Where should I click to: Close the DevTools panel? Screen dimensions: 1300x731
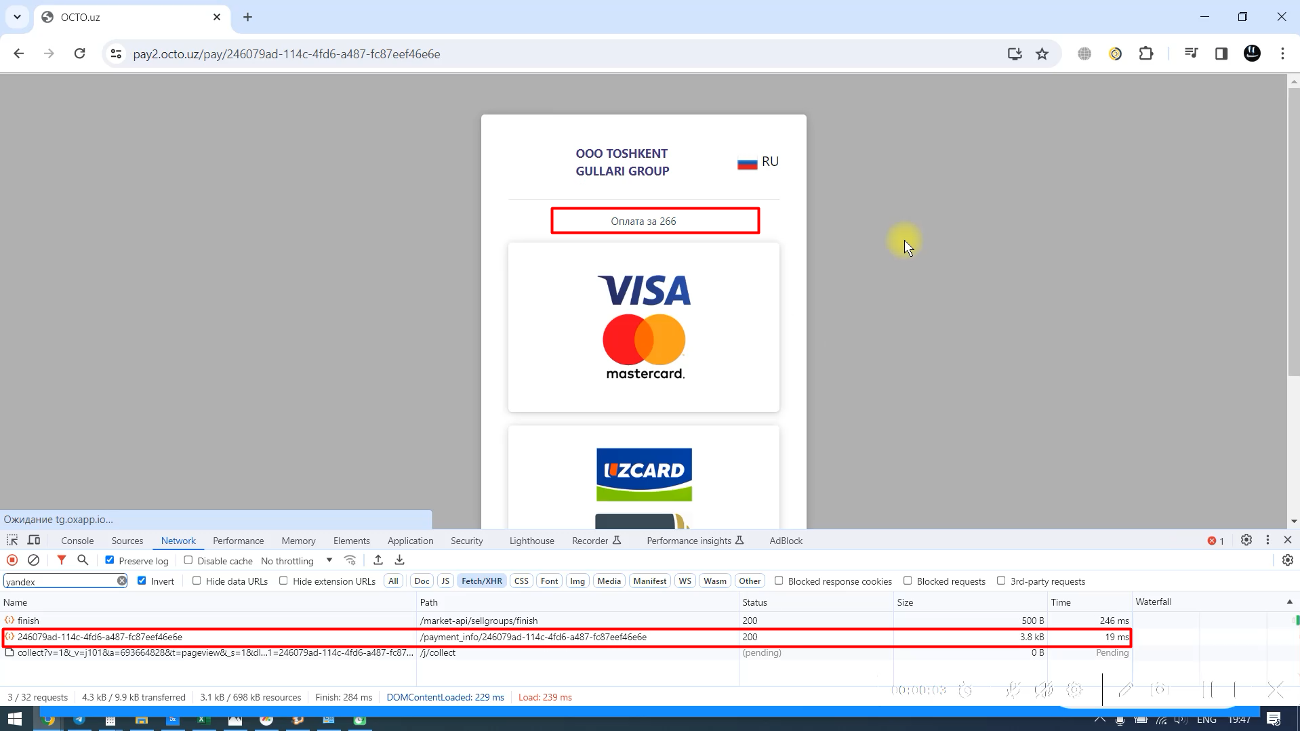pyautogui.click(x=1288, y=540)
